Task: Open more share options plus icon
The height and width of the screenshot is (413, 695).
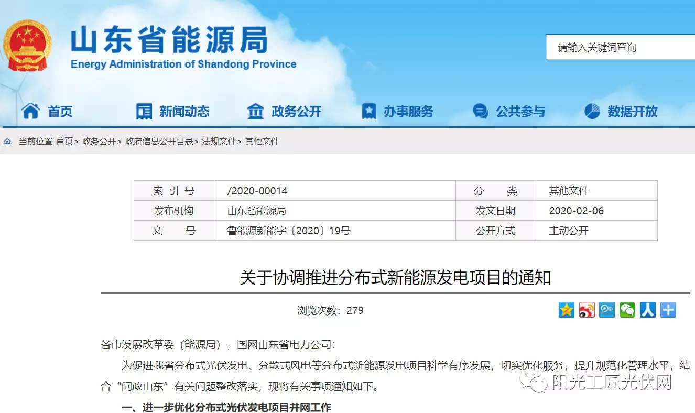Action: click(x=668, y=310)
